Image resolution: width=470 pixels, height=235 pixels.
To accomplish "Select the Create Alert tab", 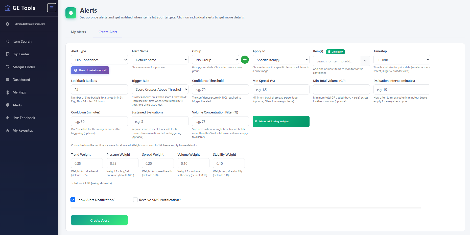I will 108,32.
